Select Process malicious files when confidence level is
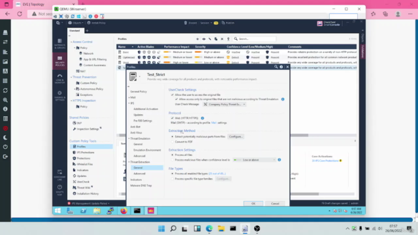418x235 pixels. pyautogui.click(x=172, y=160)
